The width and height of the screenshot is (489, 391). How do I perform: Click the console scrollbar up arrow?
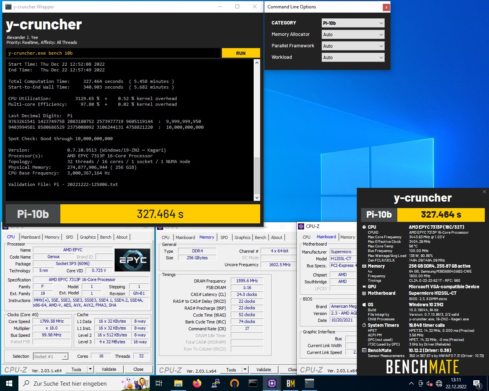pyautogui.click(x=257, y=62)
